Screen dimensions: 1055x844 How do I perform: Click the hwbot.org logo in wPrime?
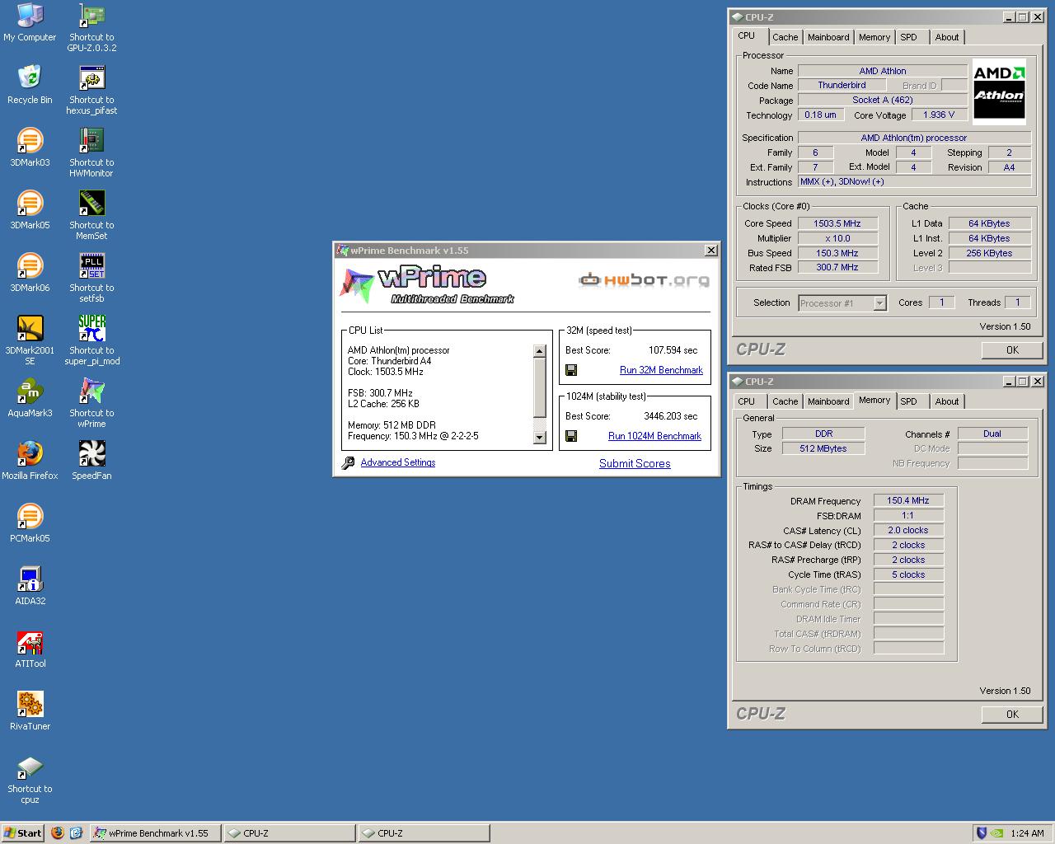(644, 280)
